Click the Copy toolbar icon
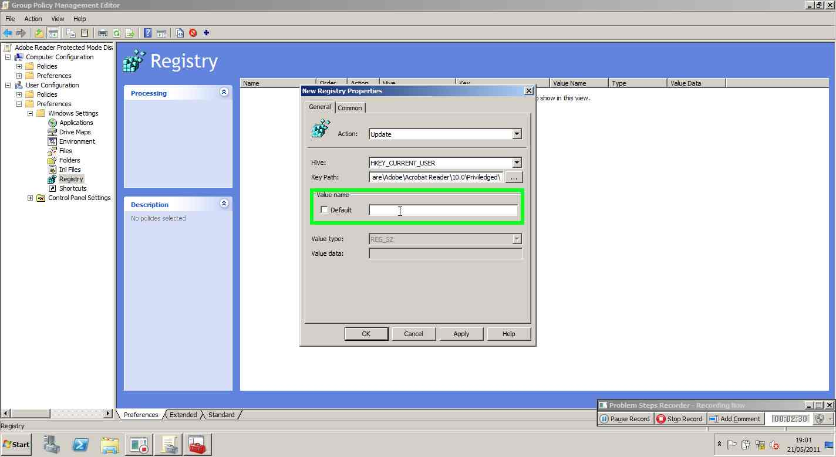This screenshot has height=457, width=836. point(70,33)
